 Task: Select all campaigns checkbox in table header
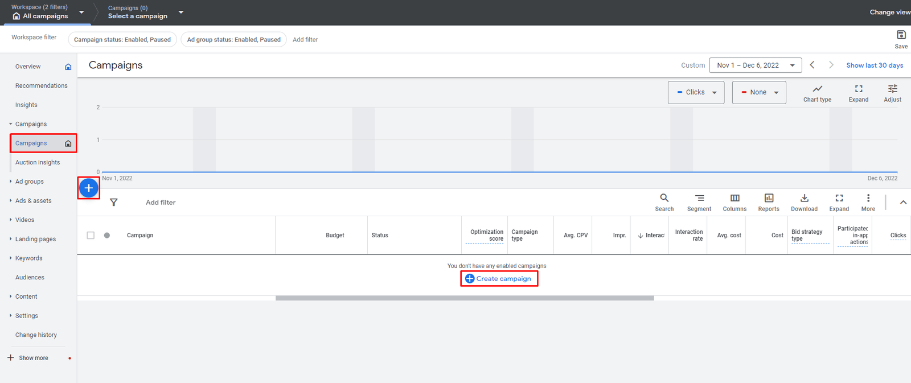(91, 235)
